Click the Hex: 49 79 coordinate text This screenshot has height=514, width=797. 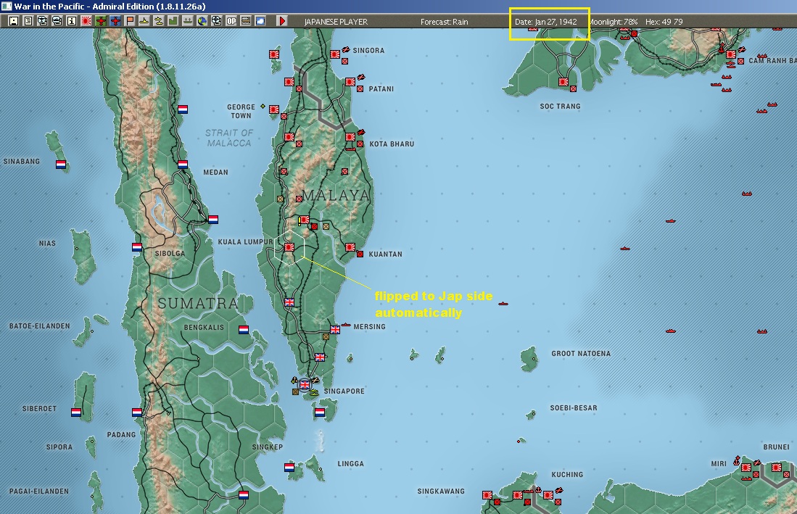[664, 22]
